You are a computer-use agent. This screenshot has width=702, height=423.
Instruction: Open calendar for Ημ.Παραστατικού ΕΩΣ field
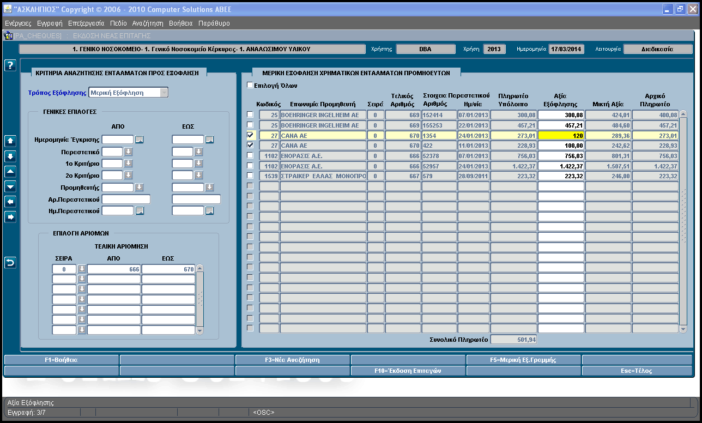point(209,210)
